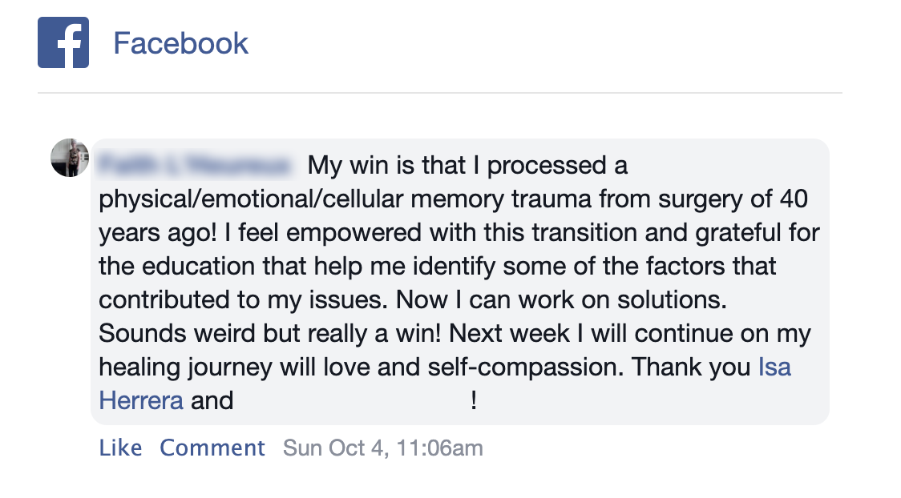Viewport: 901px width, 498px height.
Task: Click the blue Facebook logo icon
Action: 63,42
